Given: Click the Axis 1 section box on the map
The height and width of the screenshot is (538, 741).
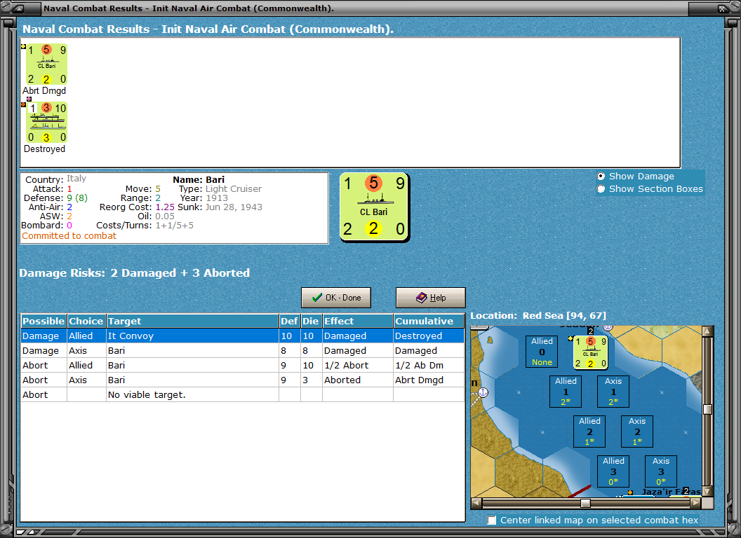Looking at the screenshot, I should [613, 391].
